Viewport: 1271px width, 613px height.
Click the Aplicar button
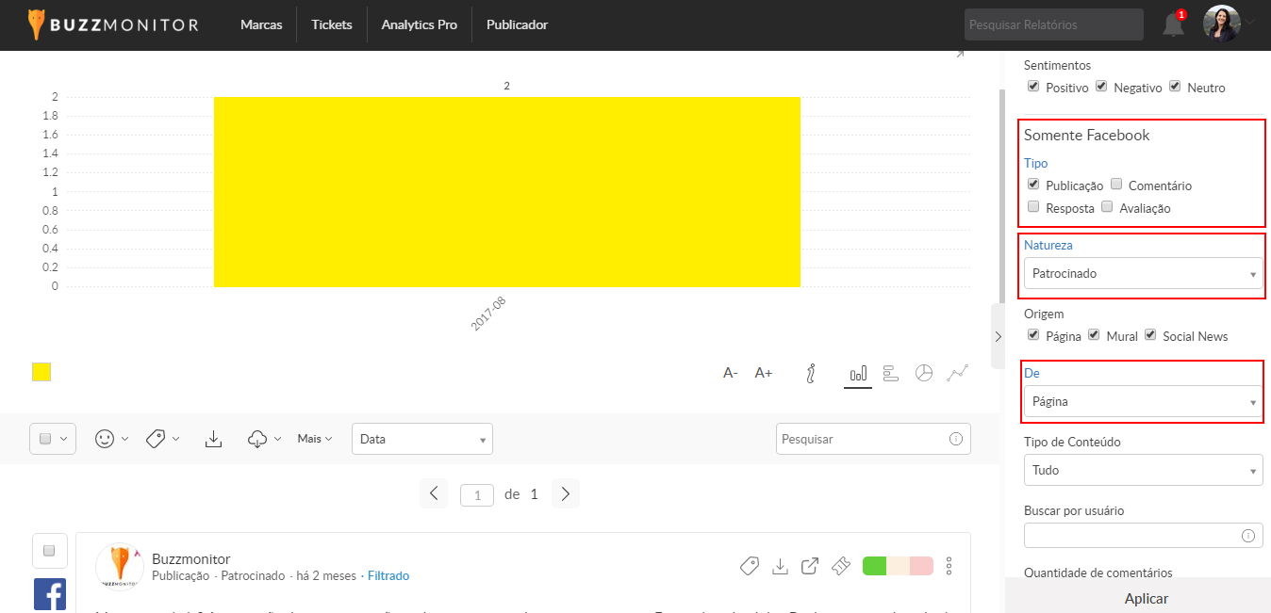coord(1147,599)
